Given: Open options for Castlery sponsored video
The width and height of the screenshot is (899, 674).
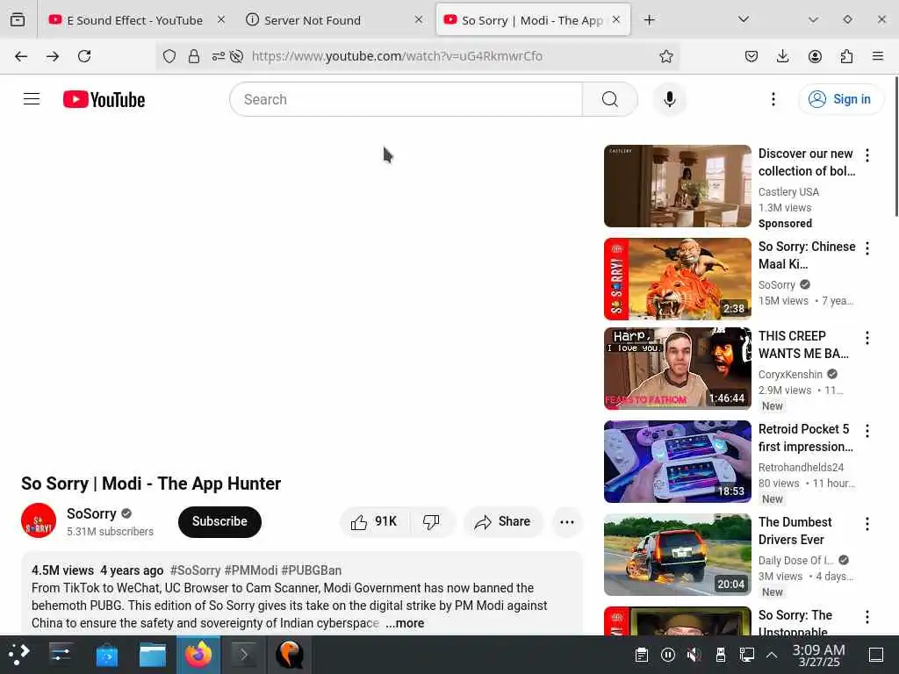Looking at the screenshot, I should click(x=867, y=155).
